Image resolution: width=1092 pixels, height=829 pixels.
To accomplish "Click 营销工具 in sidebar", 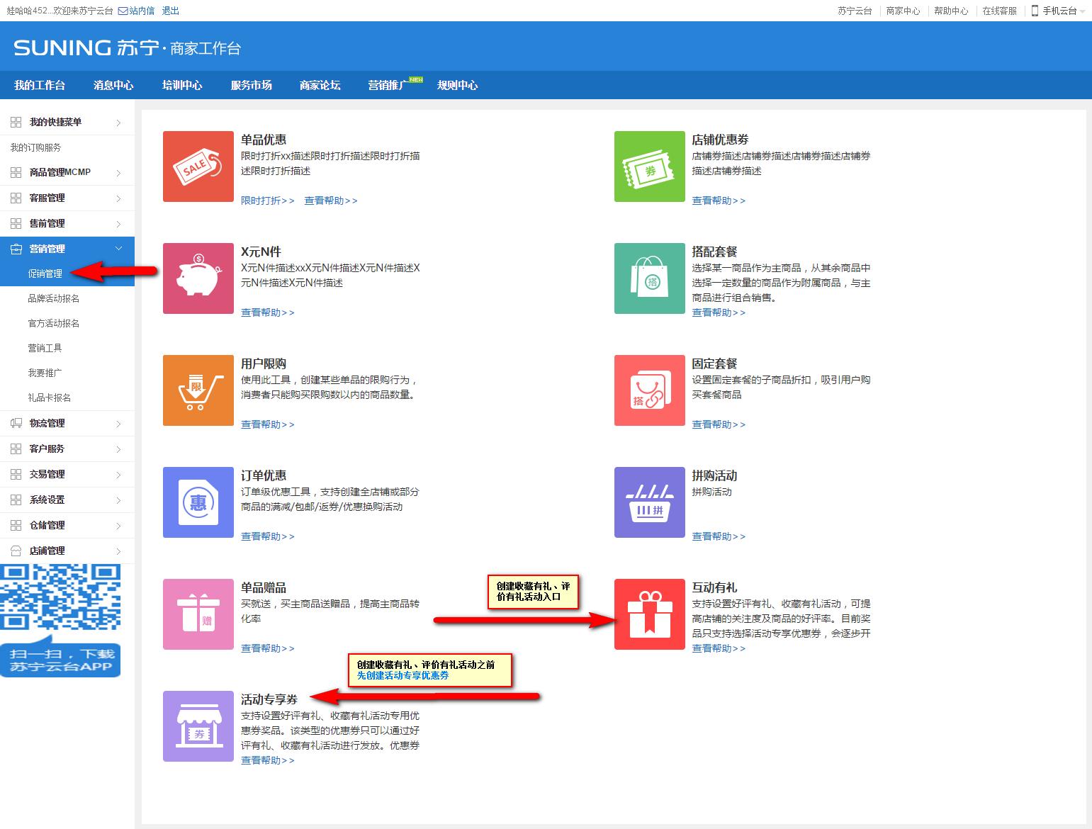I will (x=45, y=348).
